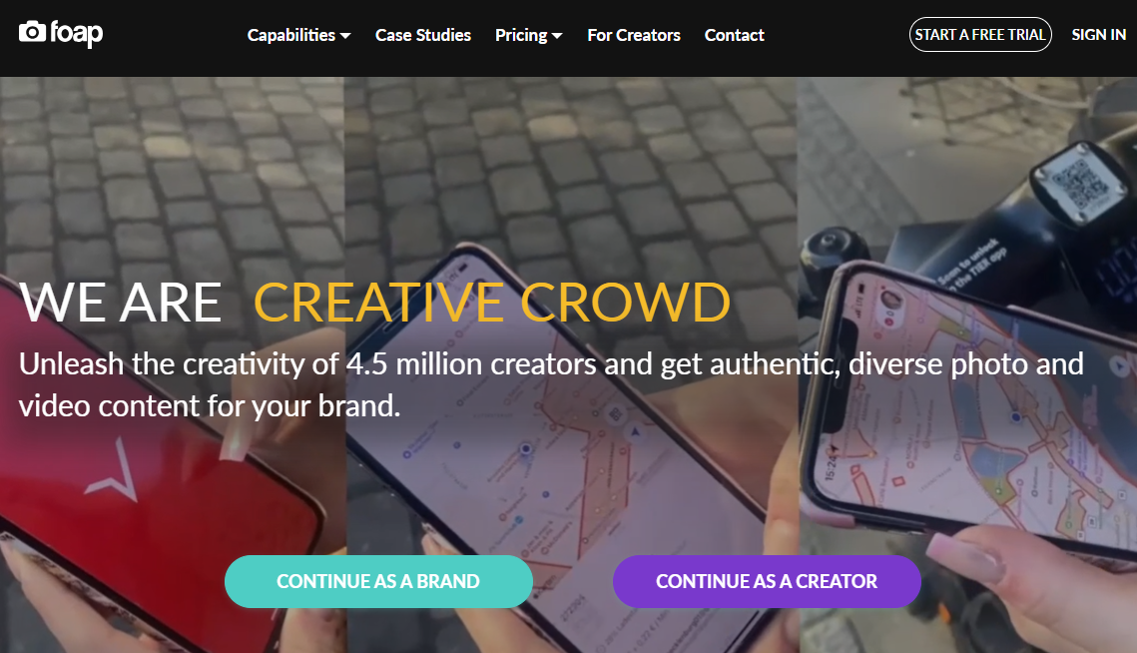Choose Continue as a Brand
This screenshot has height=653, width=1137.
378,581
